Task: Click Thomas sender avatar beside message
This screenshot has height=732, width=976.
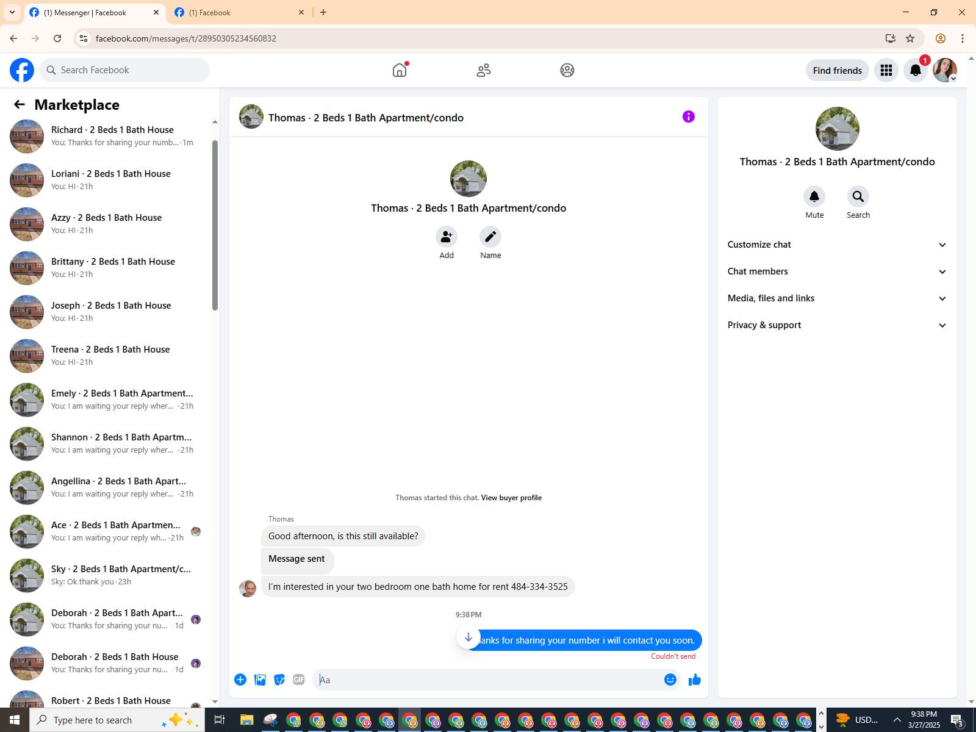Action: click(x=248, y=589)
